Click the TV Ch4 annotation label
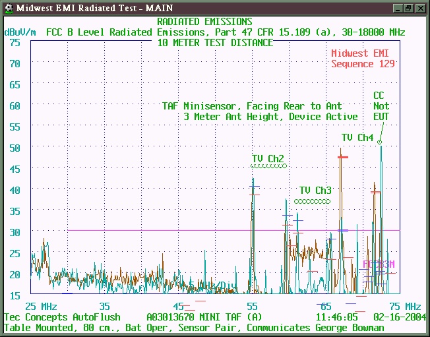The image size is (430, 337). point(357,138)
